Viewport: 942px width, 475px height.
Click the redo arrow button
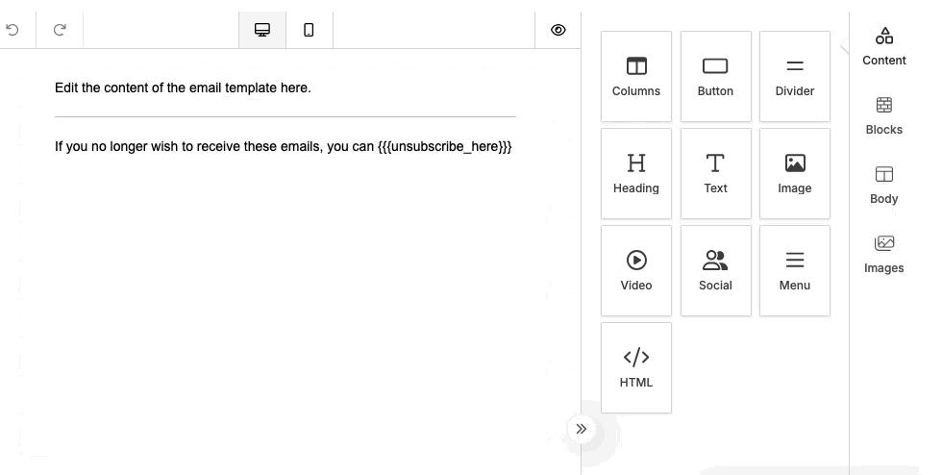click(x=60, y=30)
